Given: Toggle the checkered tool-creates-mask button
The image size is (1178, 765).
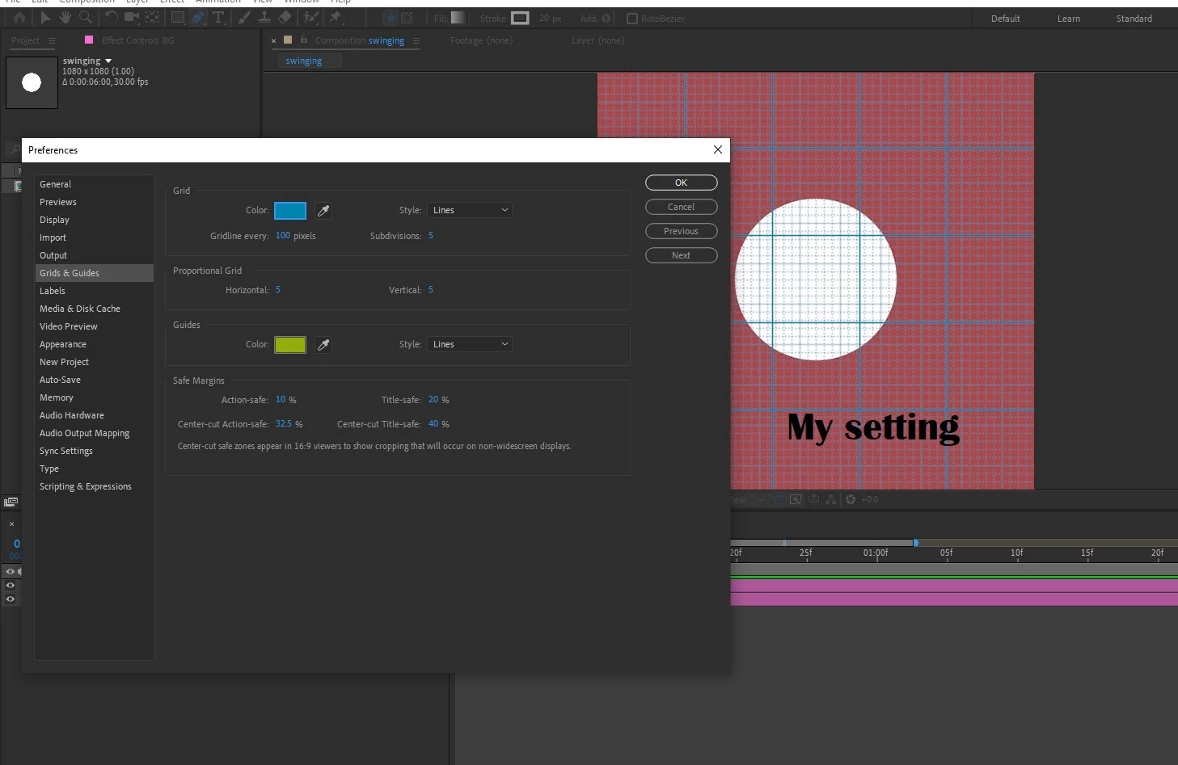Looking at the screenshot, I should coord(407,18).
